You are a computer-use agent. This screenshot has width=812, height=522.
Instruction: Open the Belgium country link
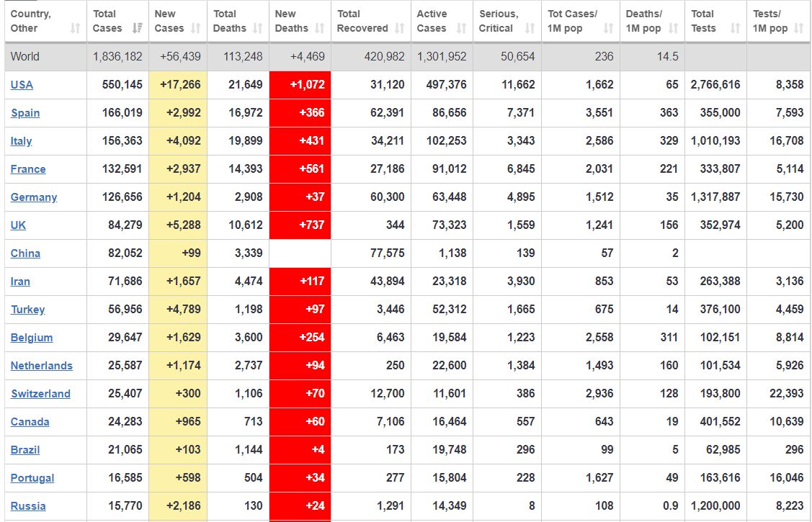click(x=32, y=338)
